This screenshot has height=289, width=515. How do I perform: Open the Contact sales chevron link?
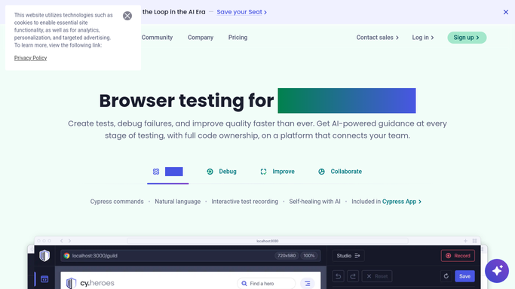click(378, 38)
